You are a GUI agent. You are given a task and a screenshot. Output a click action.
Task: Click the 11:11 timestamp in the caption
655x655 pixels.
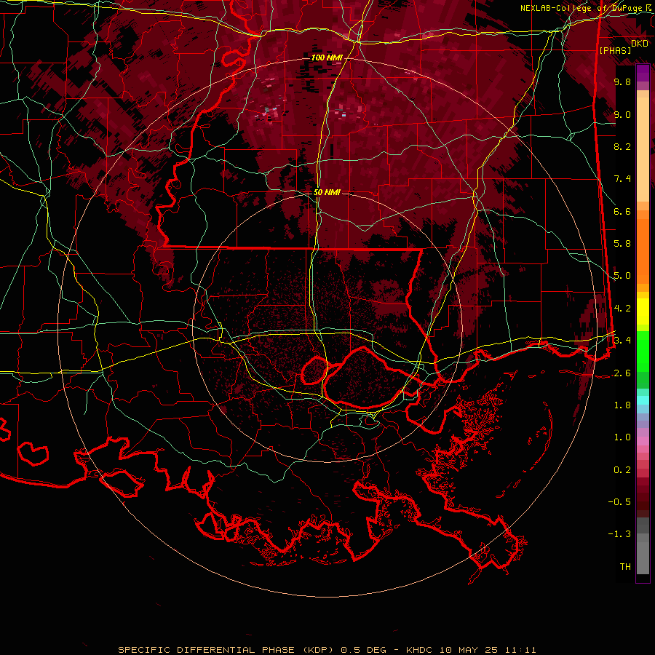[520, 650]
